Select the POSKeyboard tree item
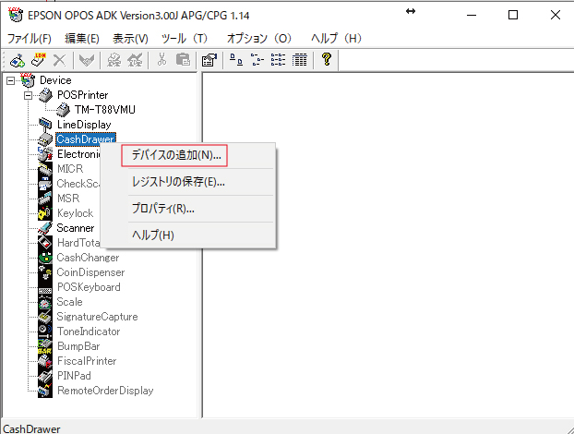The image size is (574, 434). click(x=89, y=287)
